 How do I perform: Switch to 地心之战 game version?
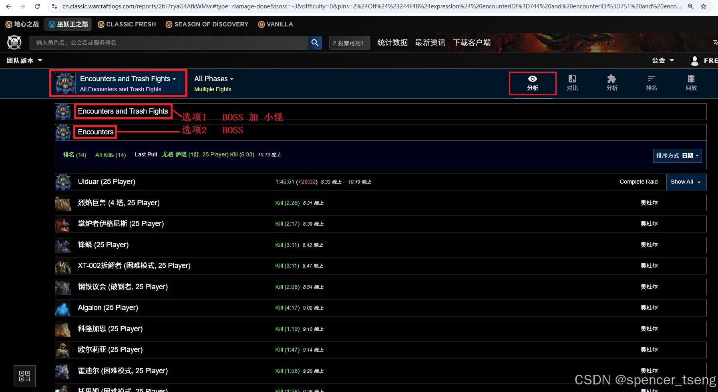pos(22,24)
